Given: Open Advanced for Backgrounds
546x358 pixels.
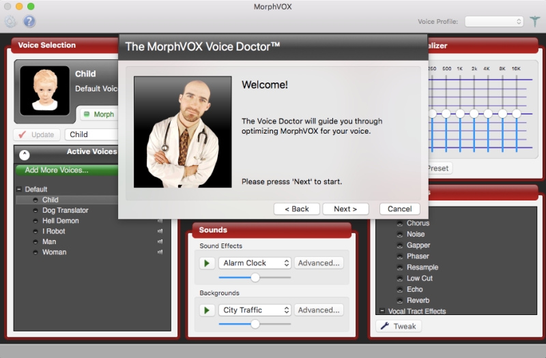Looking at the screenshot, I should click(x=319, y=310).
